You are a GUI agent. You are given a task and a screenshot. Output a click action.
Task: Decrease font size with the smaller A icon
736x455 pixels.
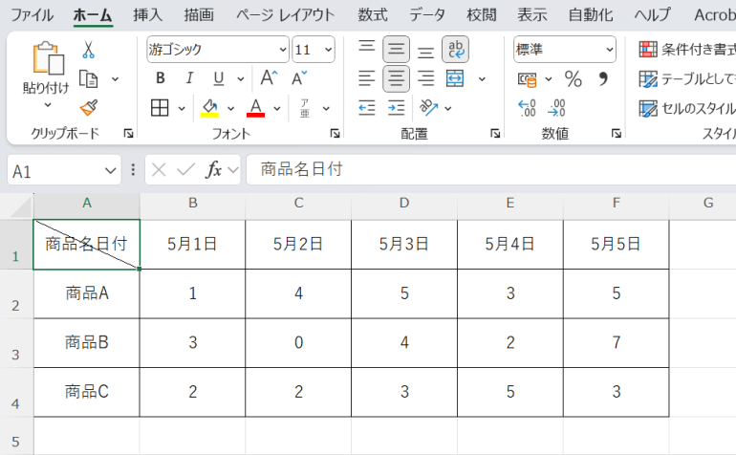click(x=299, y=78)
